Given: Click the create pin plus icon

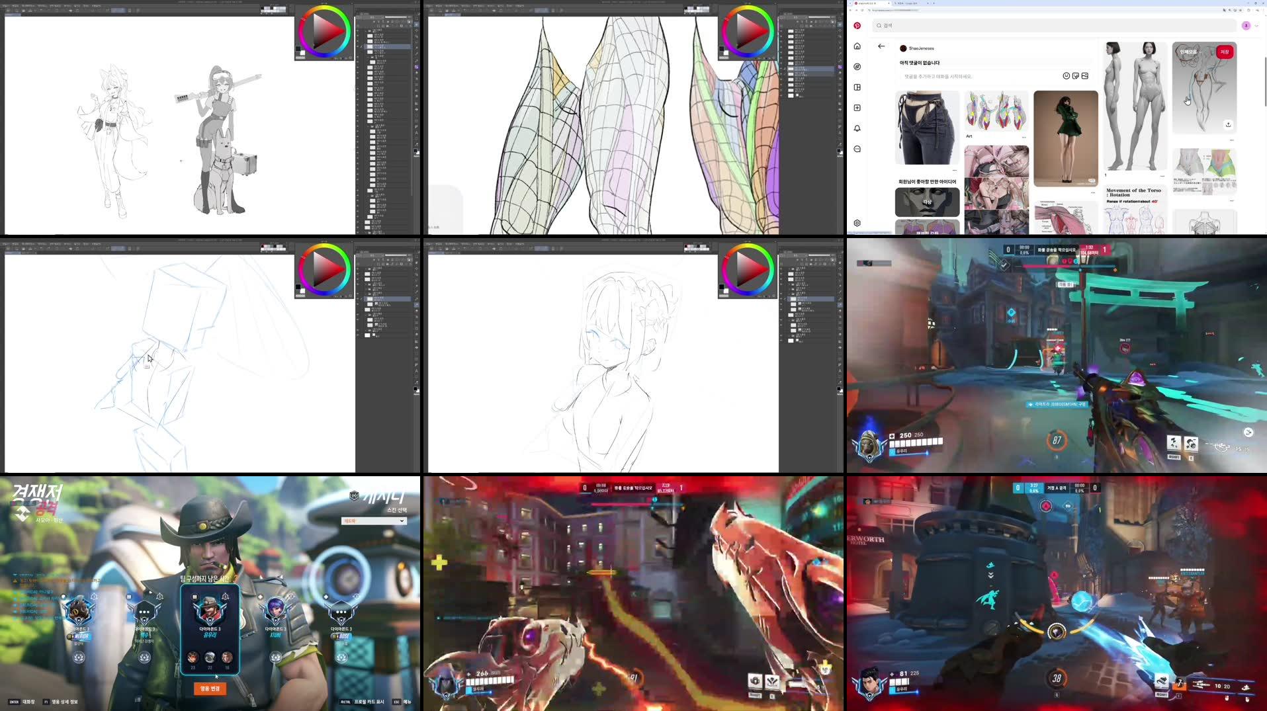Looking at the screenshot, I should [x=857, y=108].
